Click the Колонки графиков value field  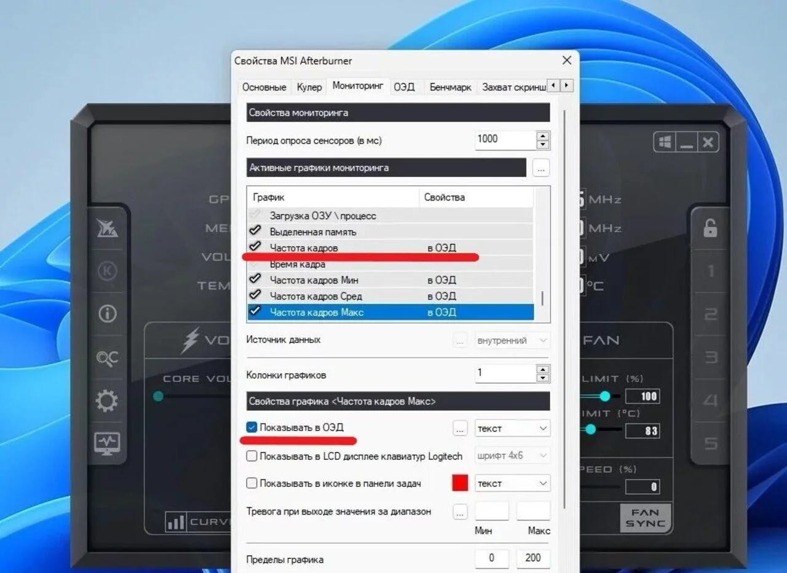click(x=505, y=373)
